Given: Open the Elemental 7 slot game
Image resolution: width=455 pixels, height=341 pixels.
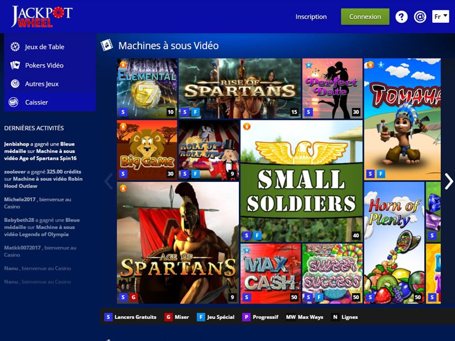Looking at the screenshot, I should coord(147,89).
